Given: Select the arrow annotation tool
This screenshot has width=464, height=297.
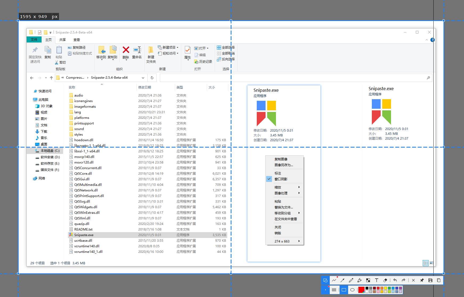Looking at the screenshot, I should click(343, 280).
